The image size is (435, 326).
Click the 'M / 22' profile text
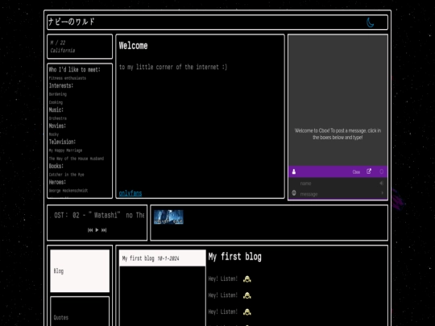[x=58, y=43]
